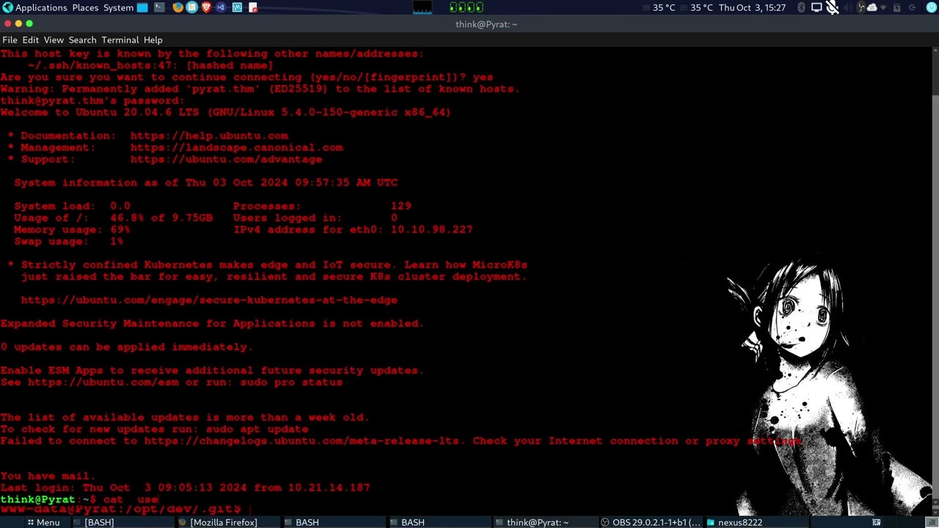Click the think@Pyrat prompt command line
Viewport: 939px width, 528px height.
click(x=79, y=499)
